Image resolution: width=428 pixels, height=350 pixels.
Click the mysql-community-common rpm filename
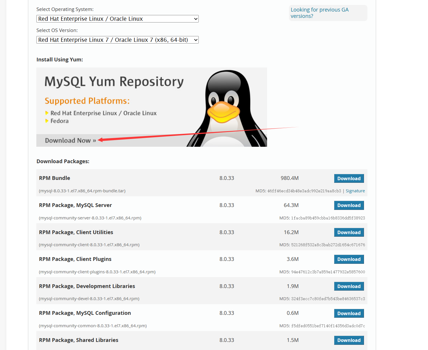click(x=93, y=326)
